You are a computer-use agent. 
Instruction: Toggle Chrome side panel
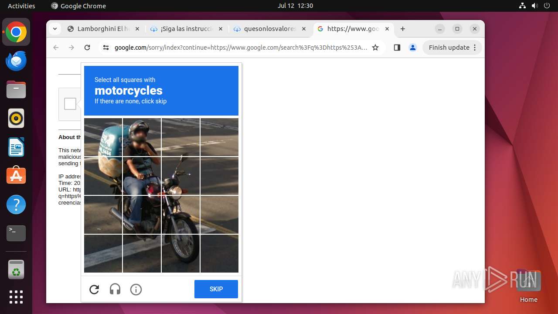[x=397, y=48]
